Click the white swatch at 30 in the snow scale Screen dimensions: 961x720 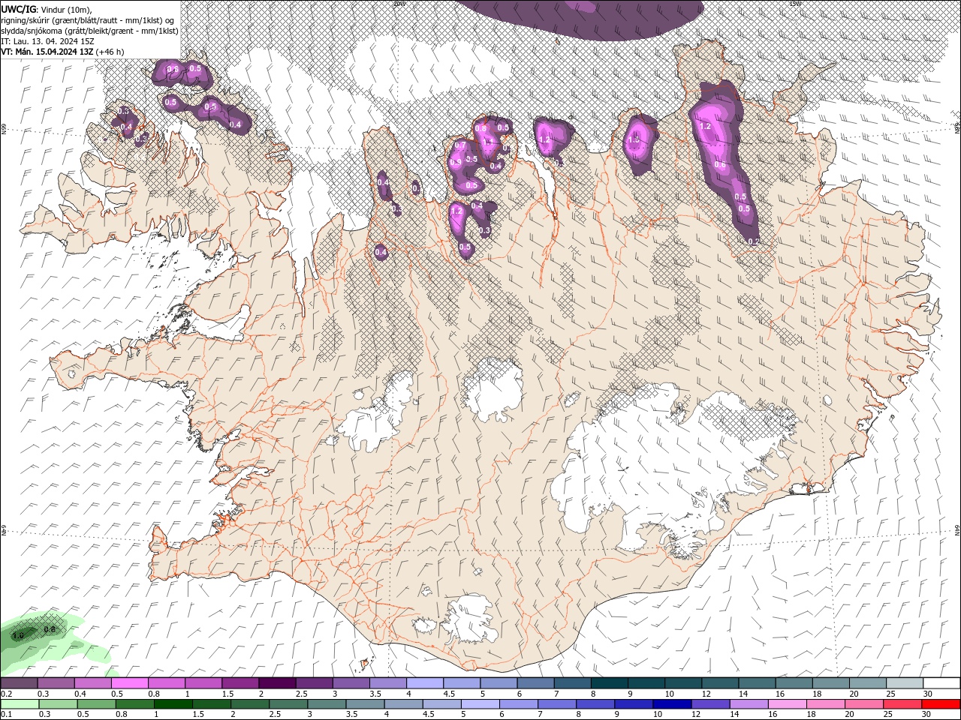pos(941,683)
